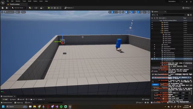Select the ThirdPersonMap tab
193x109 pixels.
pos(15,4)
